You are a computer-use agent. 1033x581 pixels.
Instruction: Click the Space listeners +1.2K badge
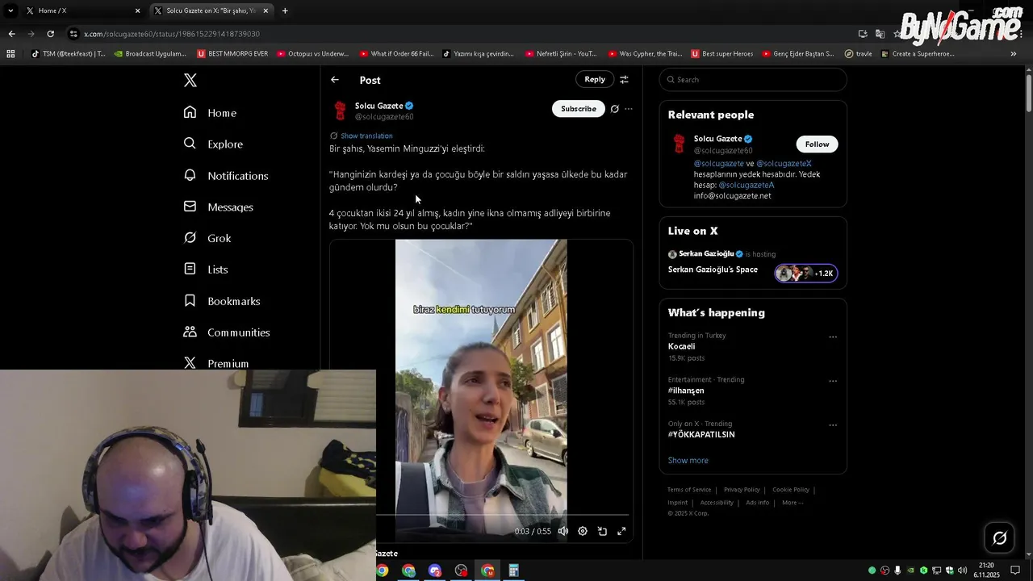point(806,274)
